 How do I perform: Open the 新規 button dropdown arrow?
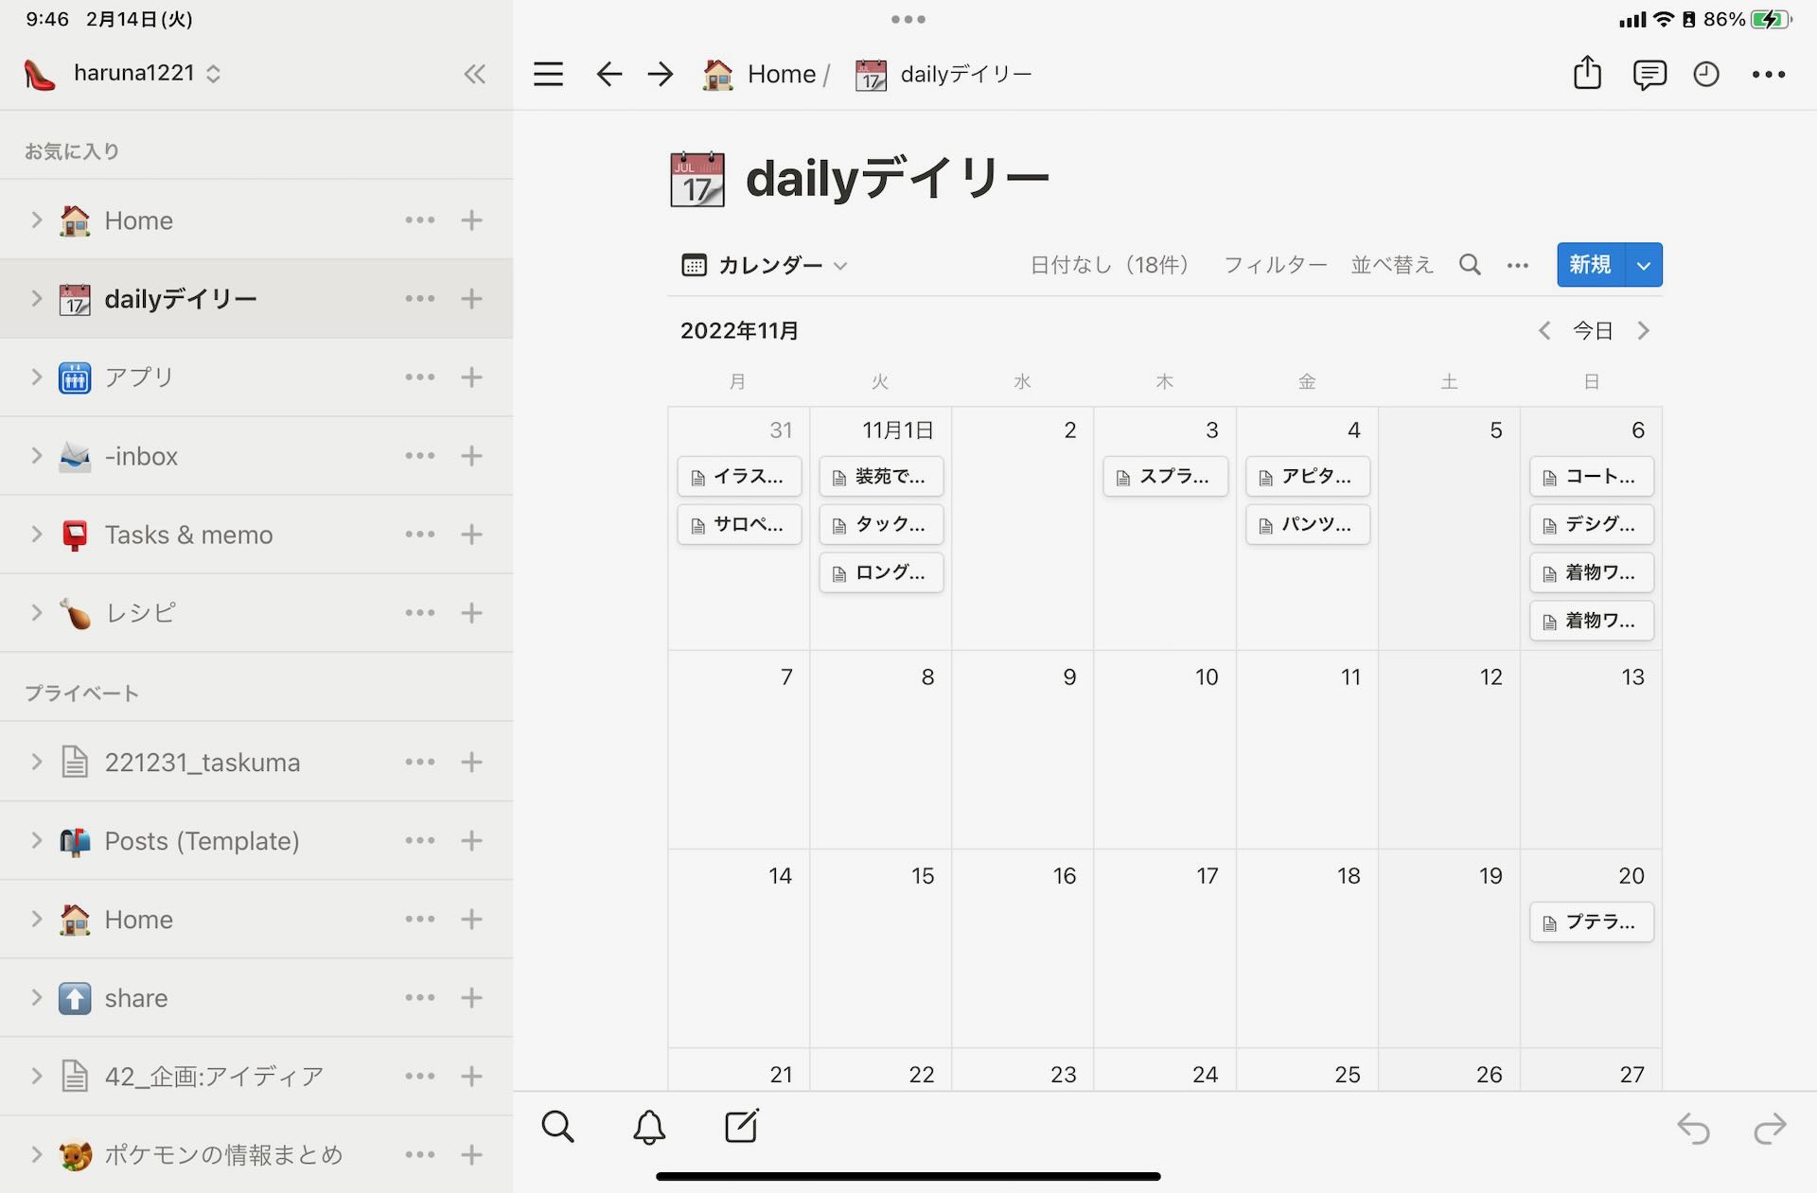[x=1644, y=265]
